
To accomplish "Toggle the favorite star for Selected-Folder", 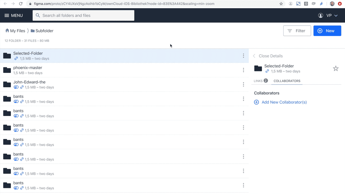I will 336,68.
